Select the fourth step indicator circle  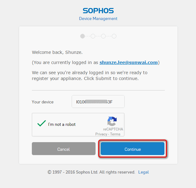(x=114, y=36)
